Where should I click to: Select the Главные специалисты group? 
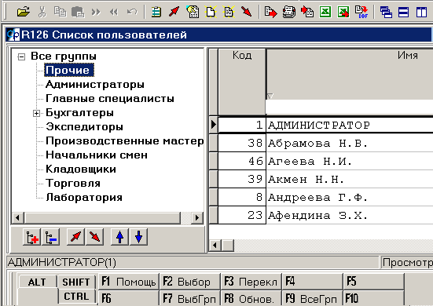point(110,98)
